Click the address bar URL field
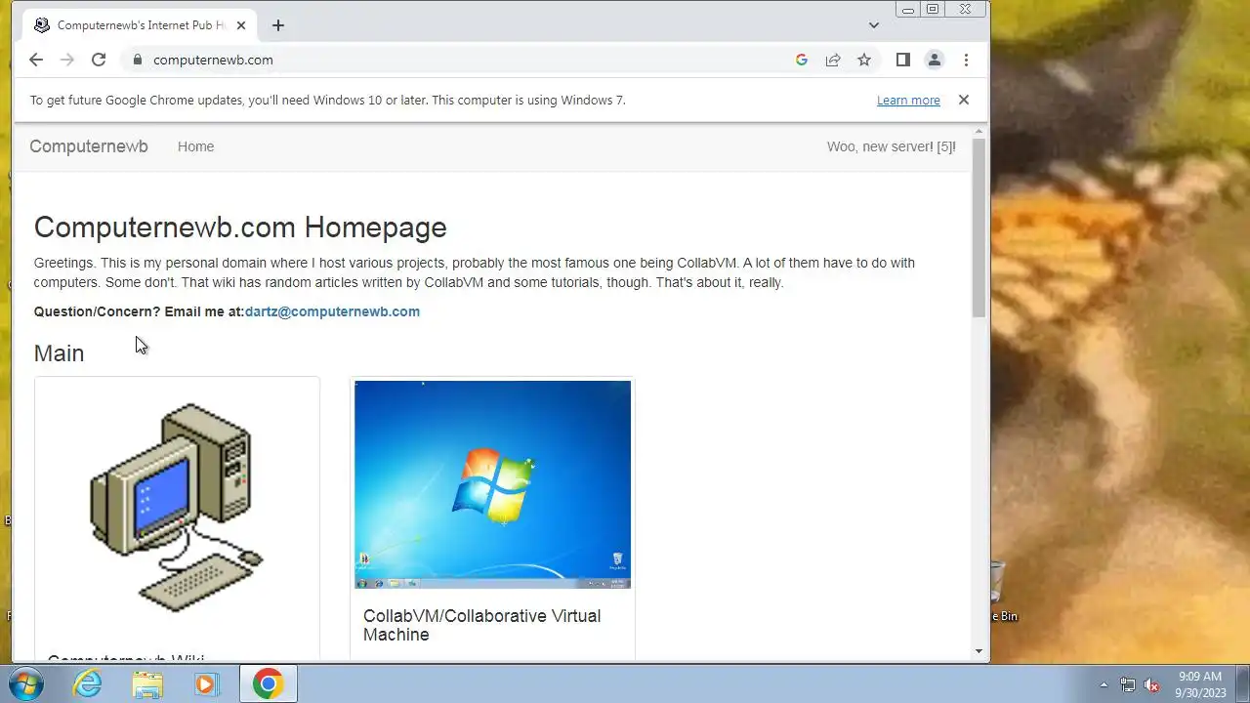The image size is (1250, 703). tap(469, 60)
